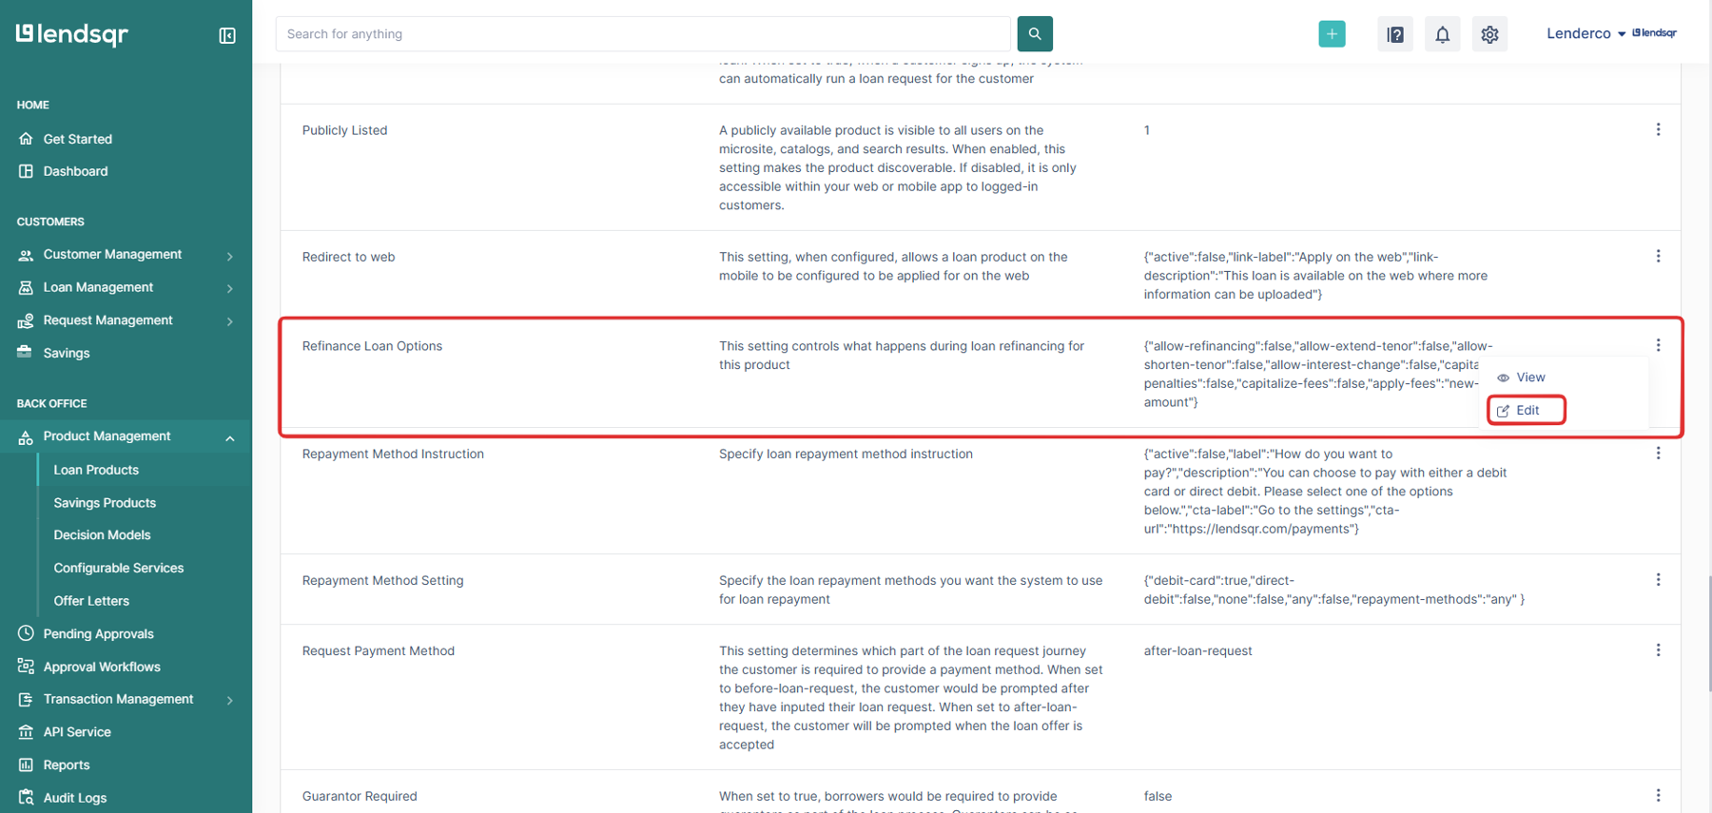Screen dimensions: 1712x813
Task: Click the Refinance Loan Options setting name
Action: pos(372,346)
